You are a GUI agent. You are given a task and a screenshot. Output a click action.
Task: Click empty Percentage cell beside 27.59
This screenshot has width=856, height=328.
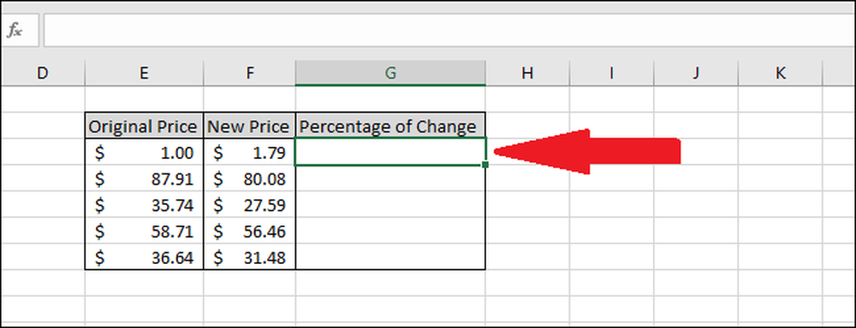[390, 204]
